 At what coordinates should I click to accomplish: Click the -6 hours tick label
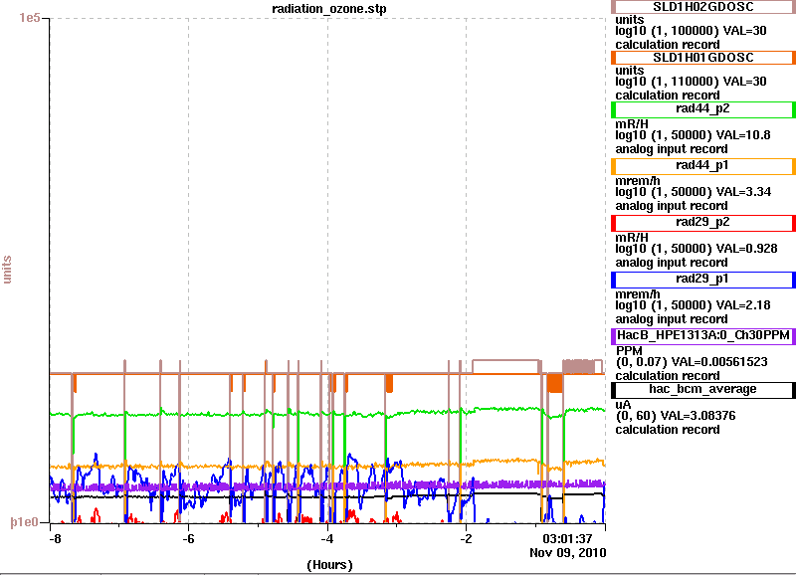tap(188, 538)
